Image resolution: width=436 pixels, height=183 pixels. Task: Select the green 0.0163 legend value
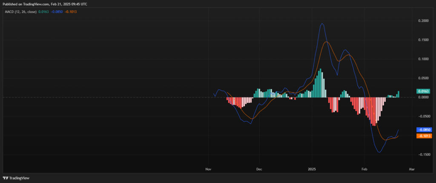click(43, 12)
